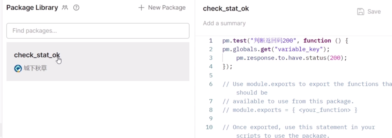The image size is (392, 138).
Task: Click the author avatar icon of 城下秋草
Action: [18, 68]
